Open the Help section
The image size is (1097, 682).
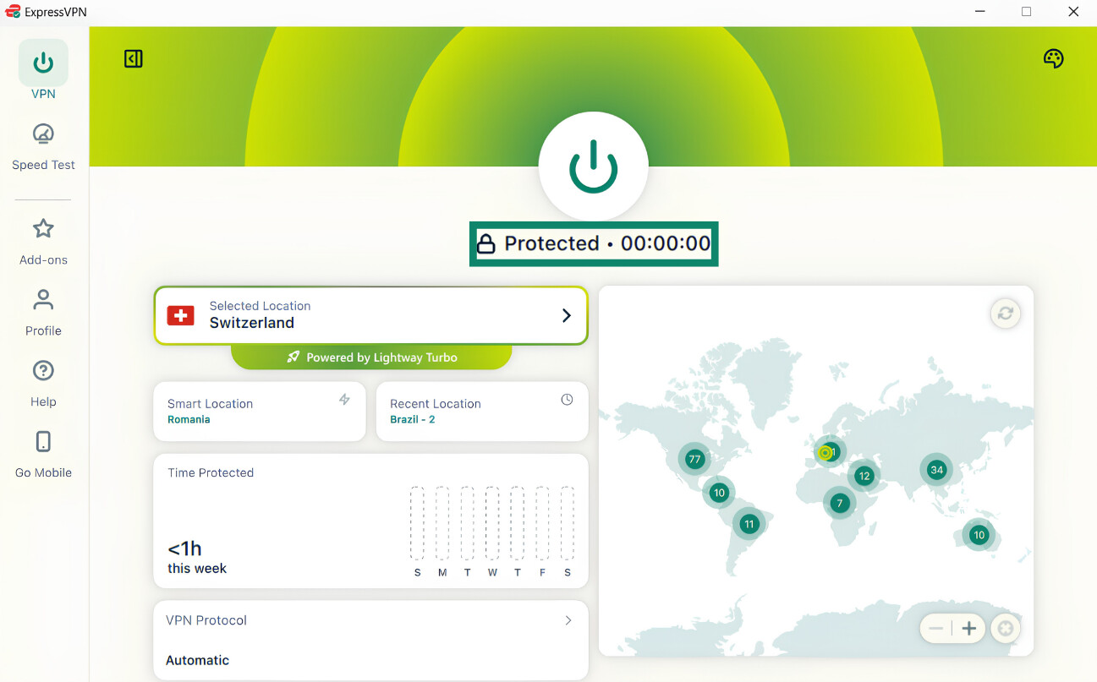(x=43, y=383)
